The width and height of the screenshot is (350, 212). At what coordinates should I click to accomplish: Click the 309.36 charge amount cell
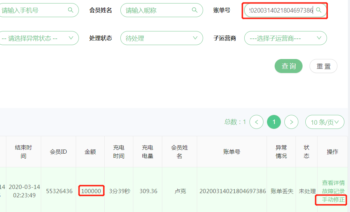[148, 191]
